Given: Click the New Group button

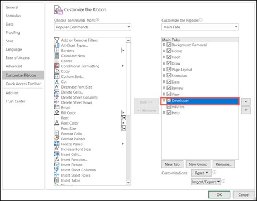Looking at the screenshot, I should point(198,164).
